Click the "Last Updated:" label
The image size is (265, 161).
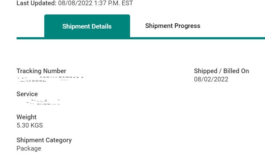coord(36,3)
